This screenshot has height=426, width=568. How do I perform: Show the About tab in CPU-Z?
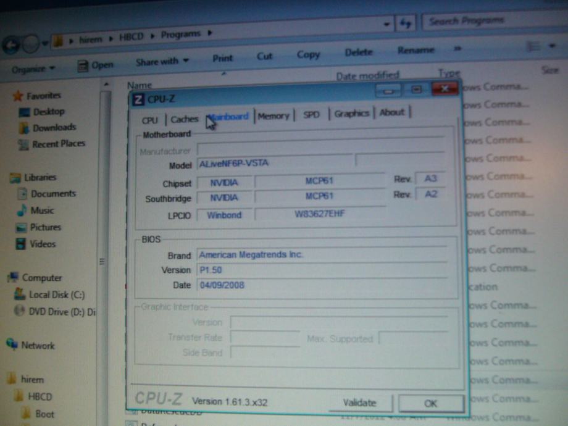pyautogui.click(x=391, y=112)
